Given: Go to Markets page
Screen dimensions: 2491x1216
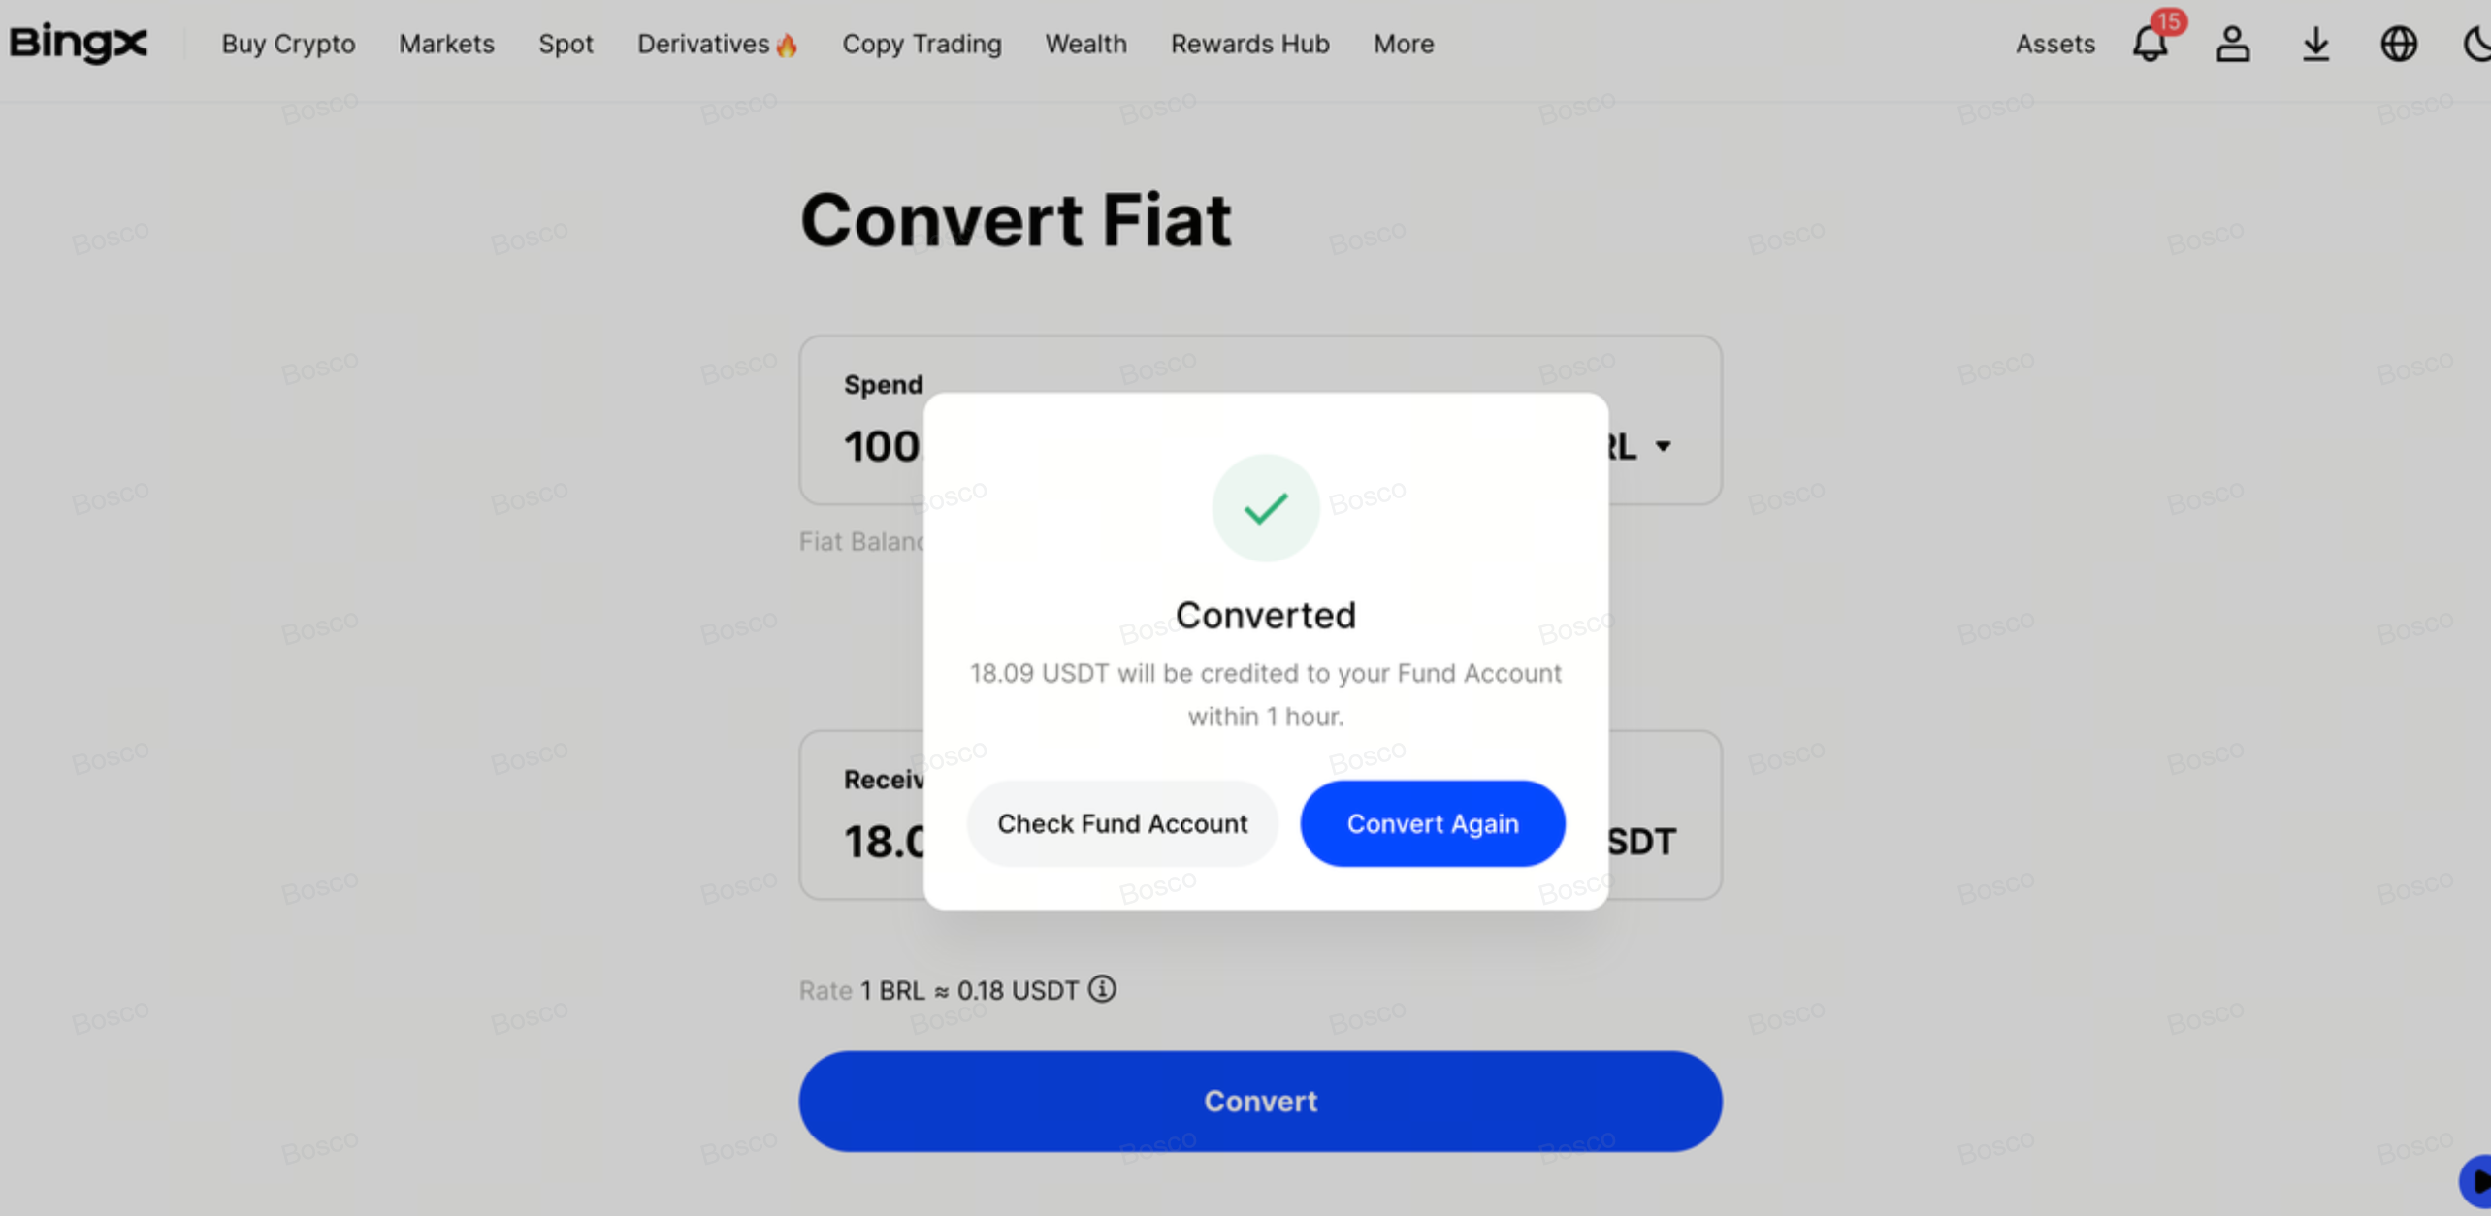Looking at the screenshot, I should 446,44.
